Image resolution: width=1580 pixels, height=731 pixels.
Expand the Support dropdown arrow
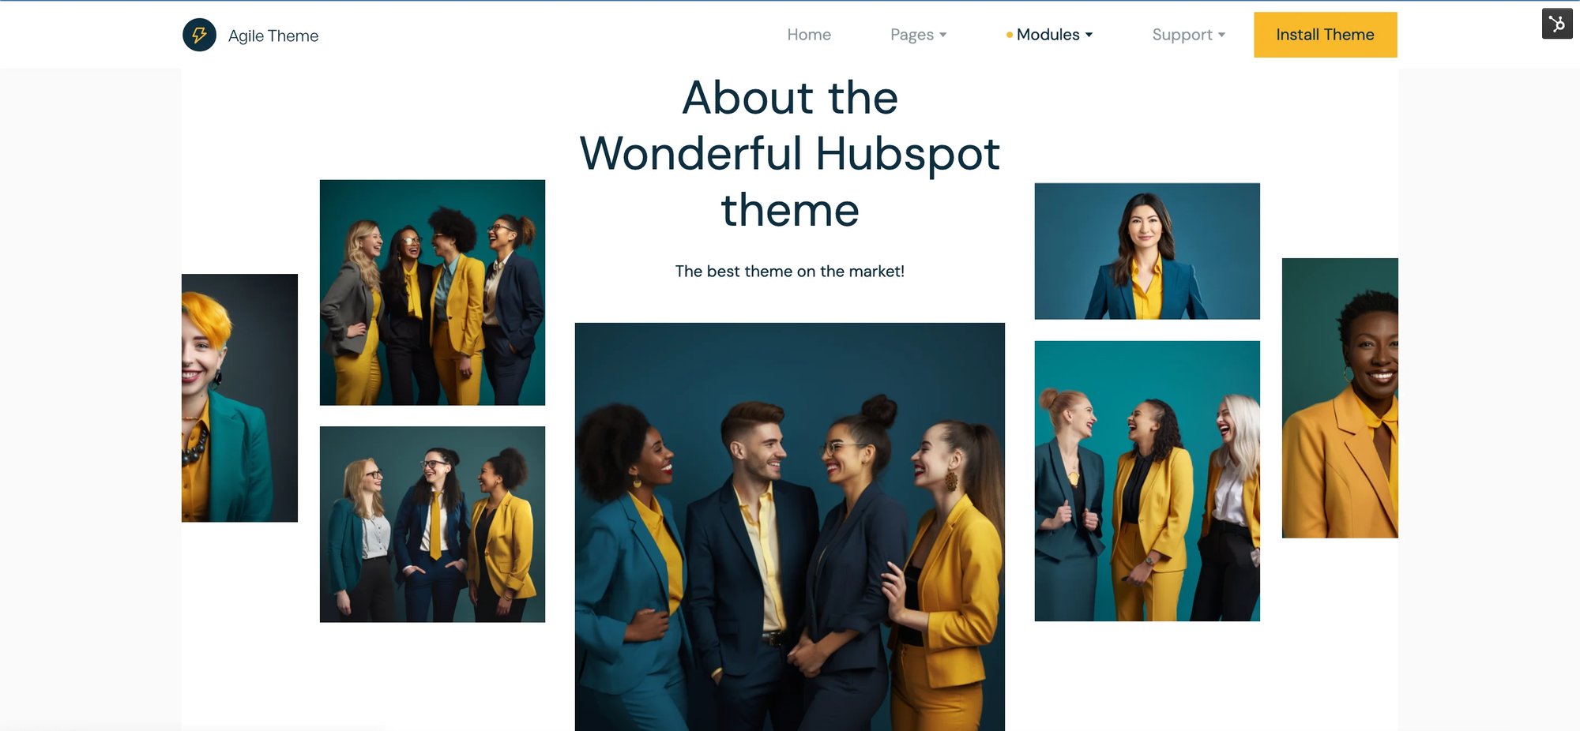[x=1221, y=35]
